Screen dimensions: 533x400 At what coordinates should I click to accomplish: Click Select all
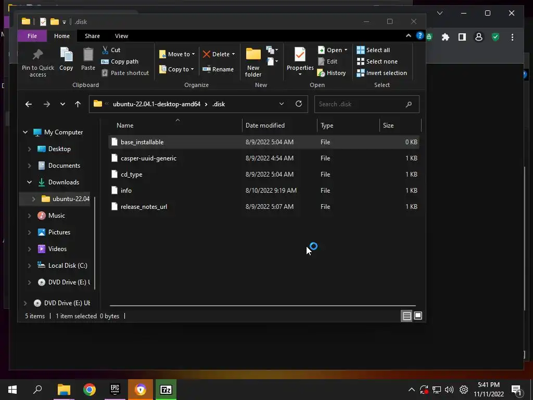pyautogui.click(x=373, y=50)
